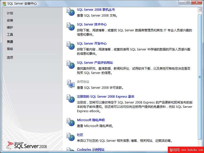Viewport: 204px width, 153px height.
Task: Close the SQL Server 安装中心 window
Action: (197, 3)
